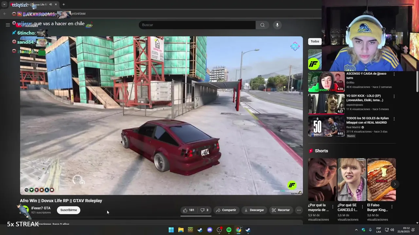Open the Griffito channel link
Image resolution: width=419 pixels, height=235 pixels.
pyautogui.click(x=350, y=83)
